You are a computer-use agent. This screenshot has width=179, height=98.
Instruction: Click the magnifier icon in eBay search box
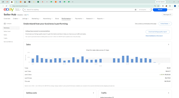point(25,10)
